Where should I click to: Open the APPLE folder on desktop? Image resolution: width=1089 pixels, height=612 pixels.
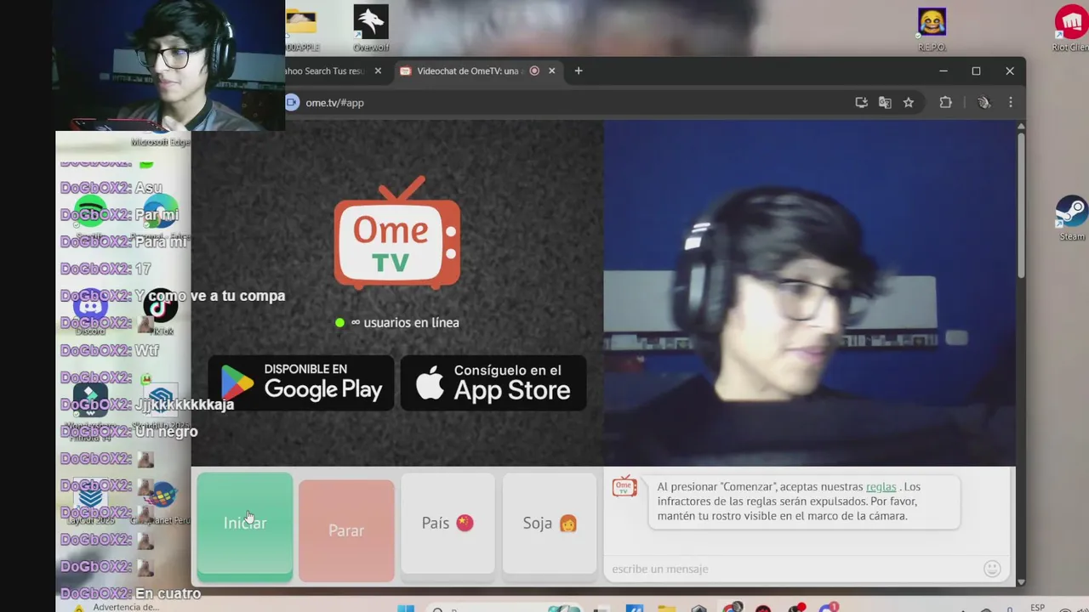301,28
